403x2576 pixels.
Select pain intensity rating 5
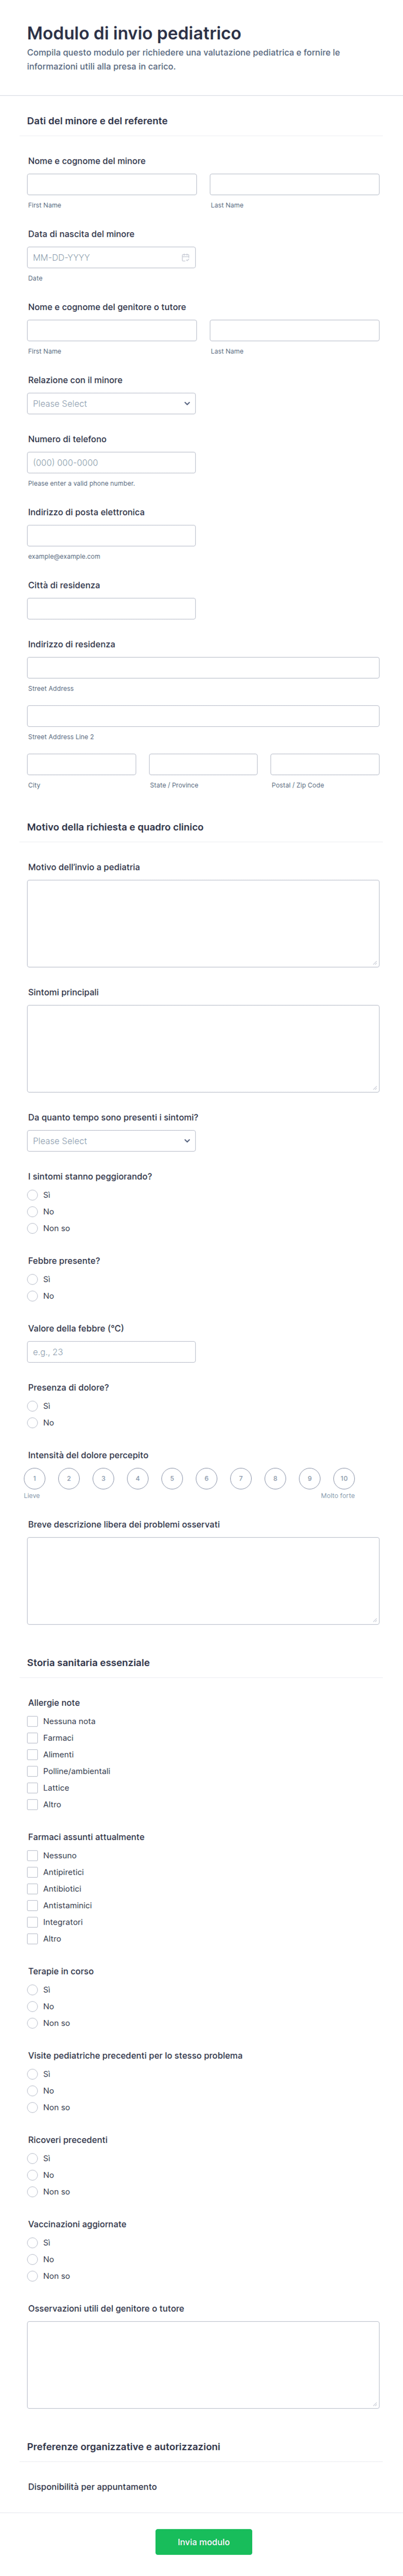(172, 1478)
